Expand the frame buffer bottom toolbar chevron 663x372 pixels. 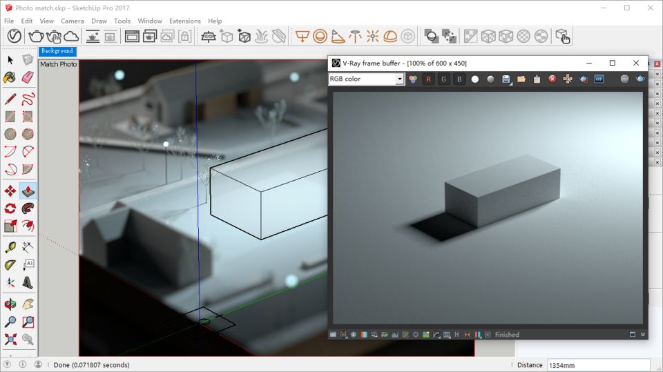tap(643, 335)
